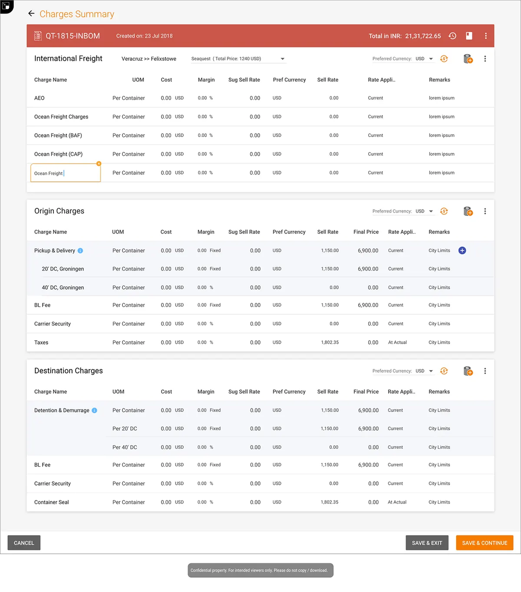521x592 pixels.
Task: Open Origin Charges section's three-dot menu
Action: pos(485,211)
